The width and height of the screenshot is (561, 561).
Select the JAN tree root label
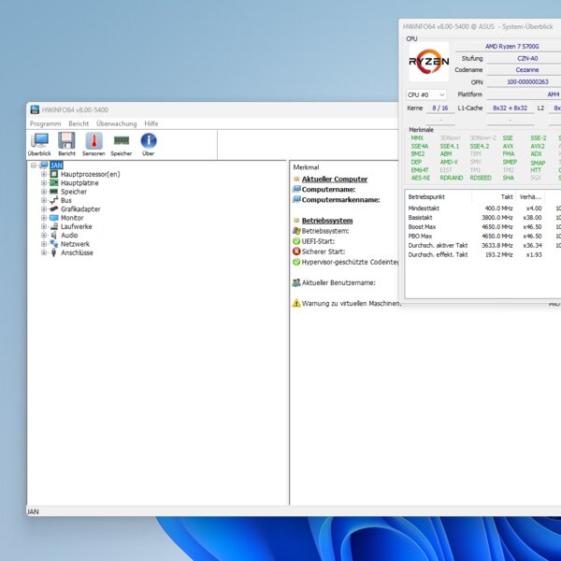56,165
